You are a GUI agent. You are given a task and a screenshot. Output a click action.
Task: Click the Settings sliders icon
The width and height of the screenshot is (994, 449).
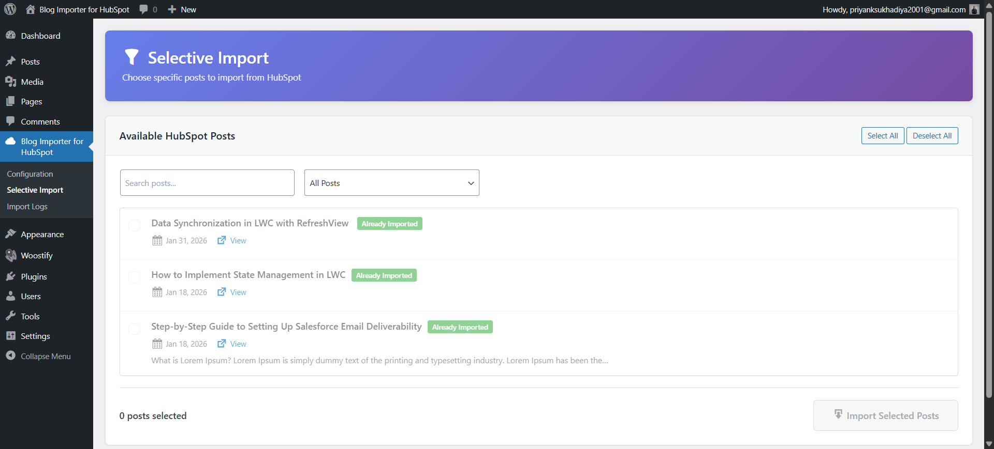pos(10,336)
